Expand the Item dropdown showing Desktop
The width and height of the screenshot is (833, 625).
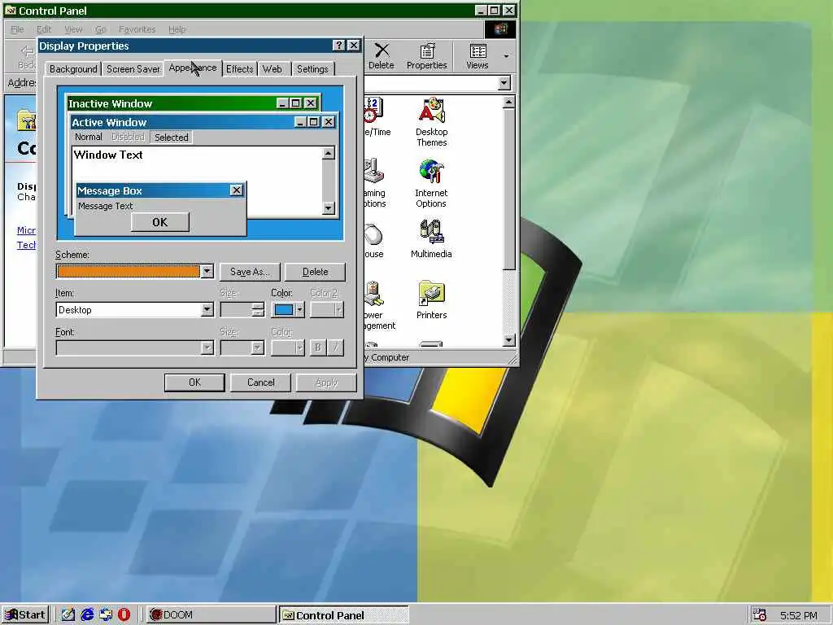pos(207,310)
